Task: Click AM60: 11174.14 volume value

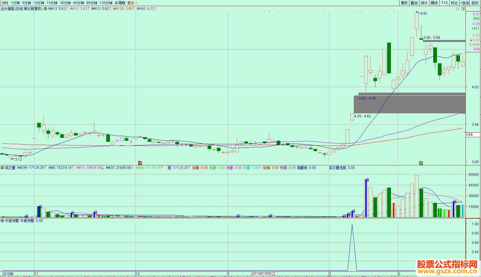Action: click(x=149, y=168)
